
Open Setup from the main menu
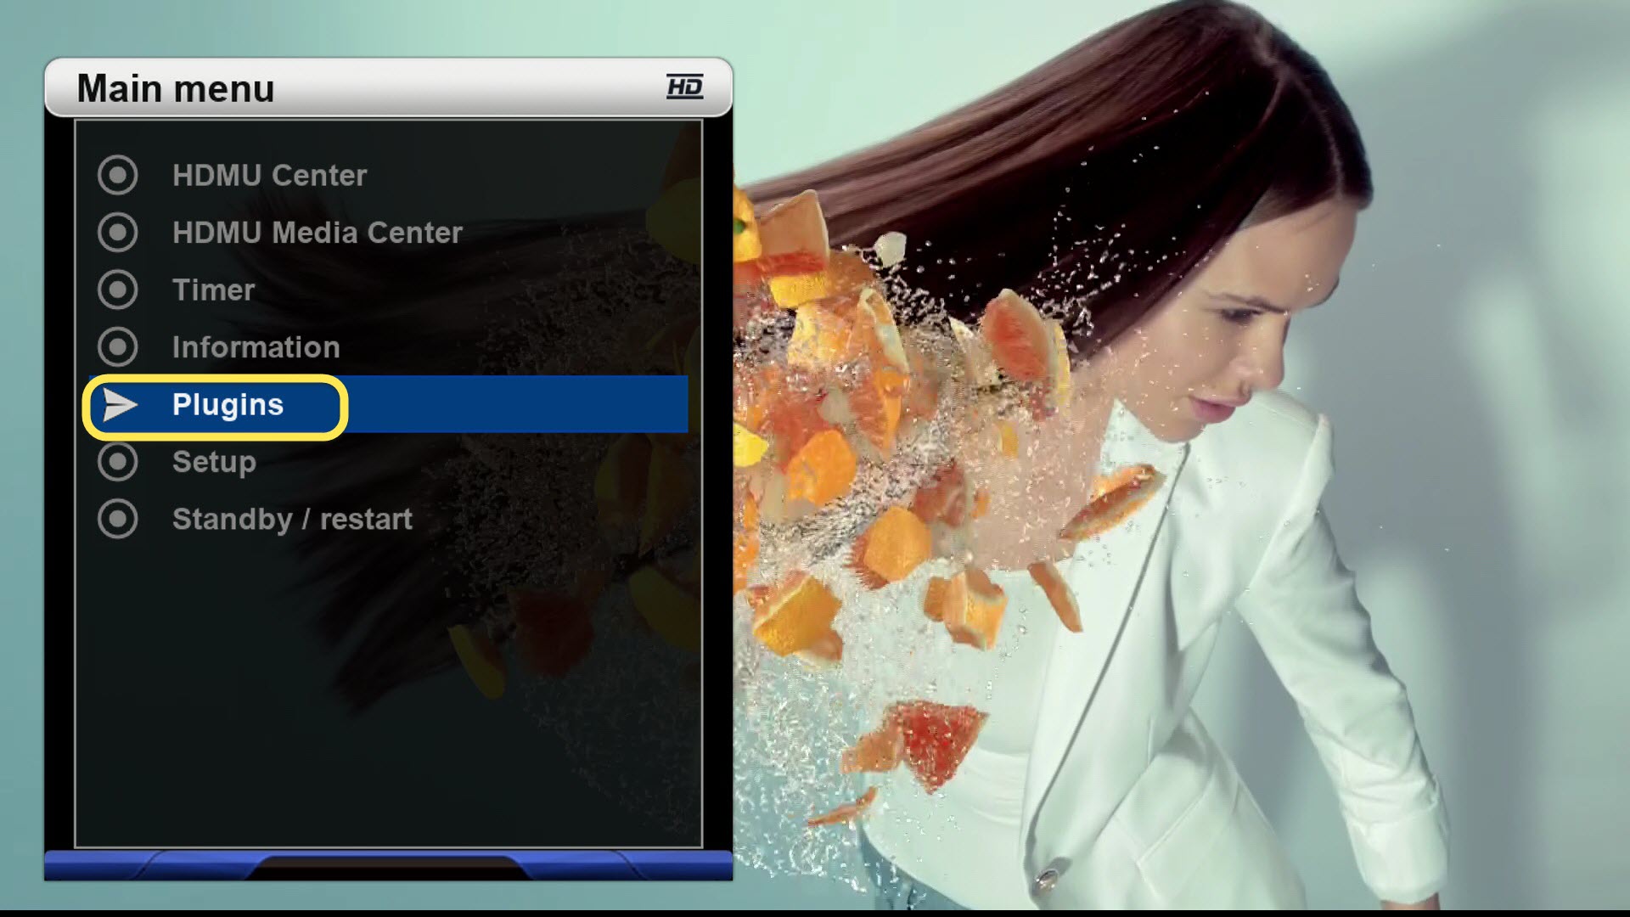click(x=389, y=462)
